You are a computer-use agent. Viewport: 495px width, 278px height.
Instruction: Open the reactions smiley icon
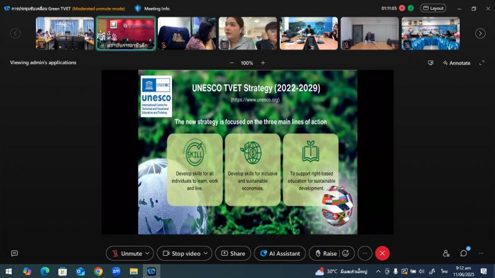(x=346, y=253)
